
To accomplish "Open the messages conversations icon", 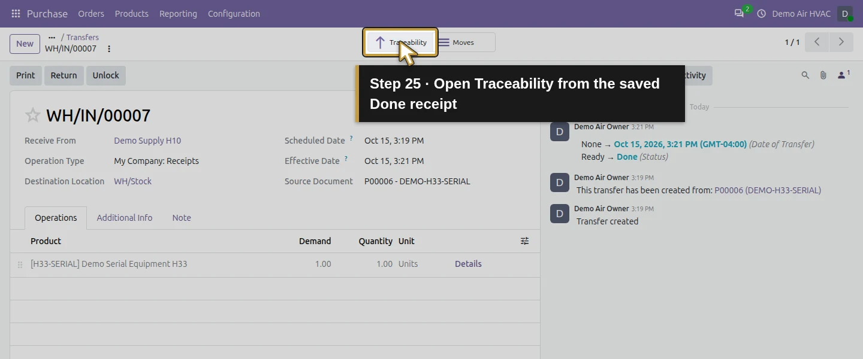I will pyautogui.click(x=739, y=14).
